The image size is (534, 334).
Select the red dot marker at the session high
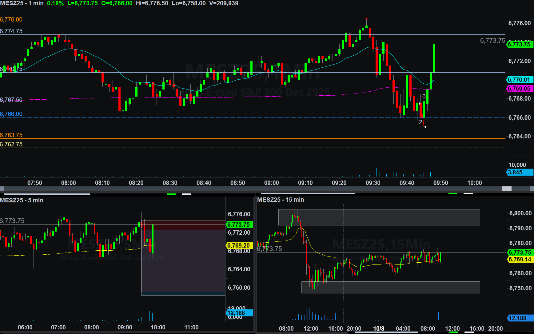click(x=366, y=19)
